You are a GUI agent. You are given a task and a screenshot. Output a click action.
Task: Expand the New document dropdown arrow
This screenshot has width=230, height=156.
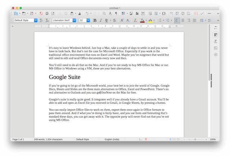pos(20,14)
